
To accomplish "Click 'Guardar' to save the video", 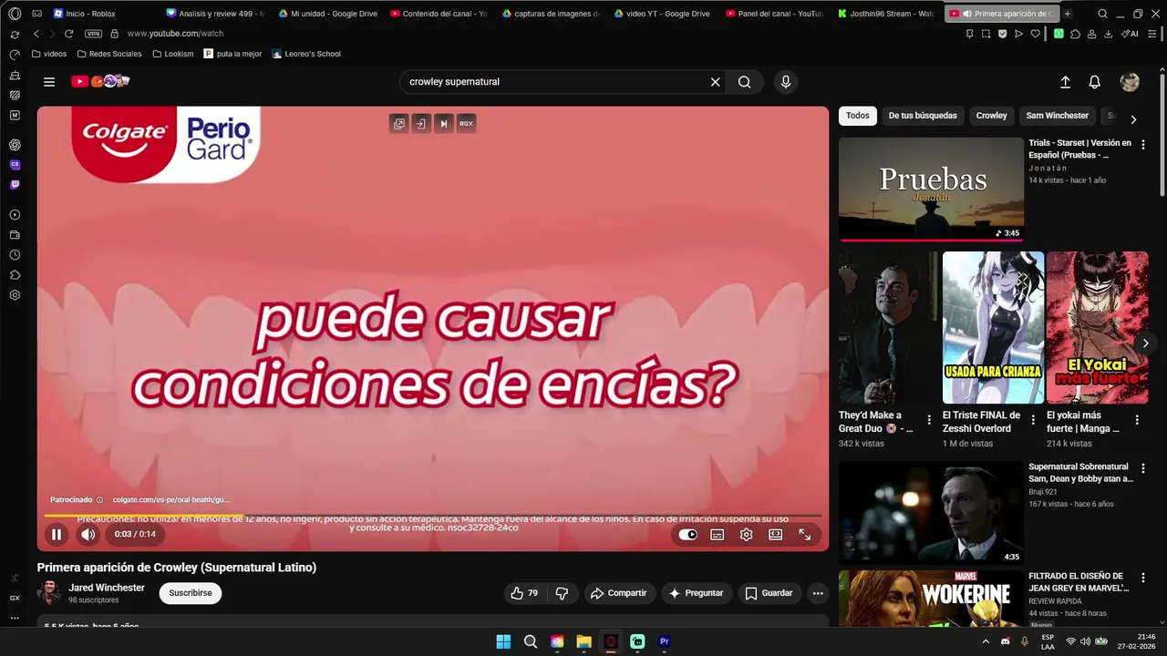I will coord(769,593).
